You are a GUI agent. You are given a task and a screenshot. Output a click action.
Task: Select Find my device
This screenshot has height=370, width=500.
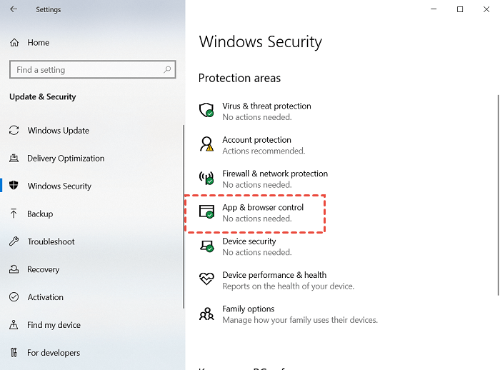click(54, 325)
